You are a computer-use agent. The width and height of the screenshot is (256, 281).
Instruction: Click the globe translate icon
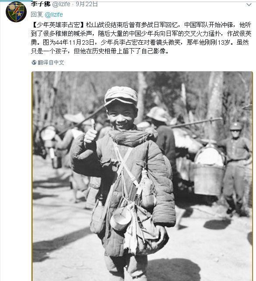click(34, 62)
